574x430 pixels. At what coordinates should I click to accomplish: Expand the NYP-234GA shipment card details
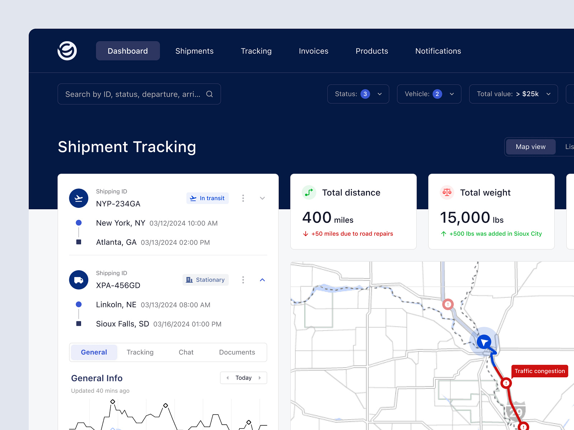point(262,198)
